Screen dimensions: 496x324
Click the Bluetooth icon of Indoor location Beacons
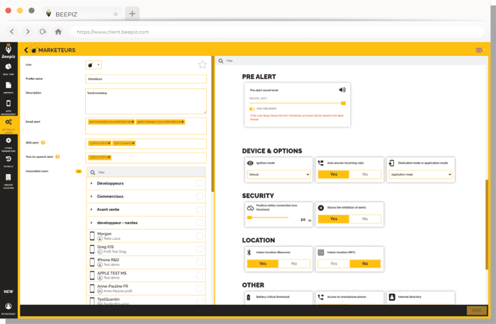tap(249, 253)
